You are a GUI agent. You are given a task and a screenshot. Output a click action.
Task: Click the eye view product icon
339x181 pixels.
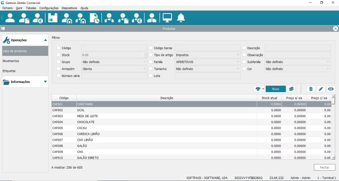331,89
